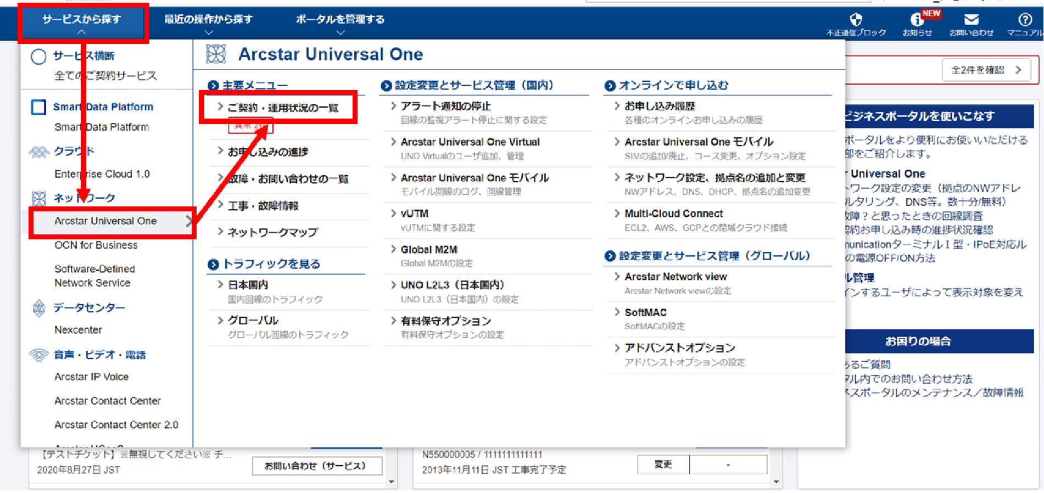
Task: Open the お知らせ info icon
Action: pos(917,20)
